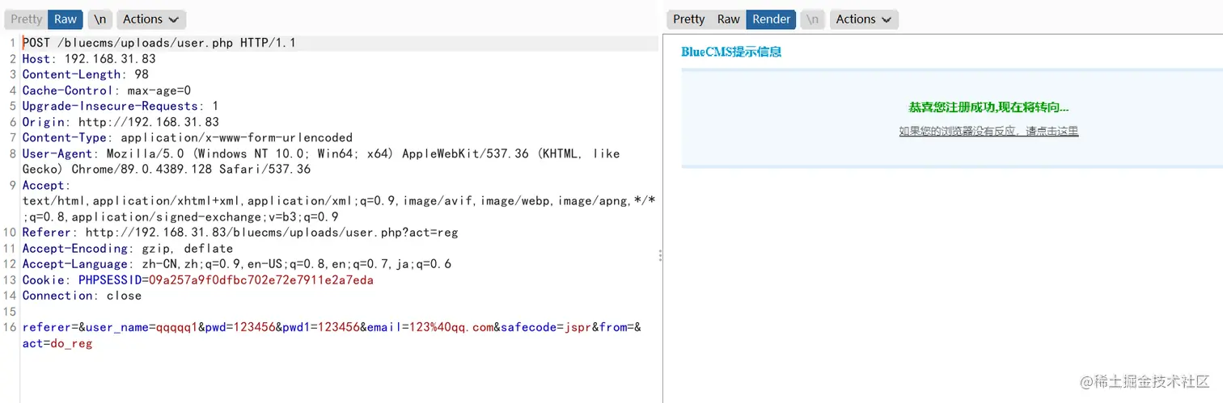Toggle response \n non-printable characters button
The height and width of the screenshot is (403, 1223).
point(813,19)
